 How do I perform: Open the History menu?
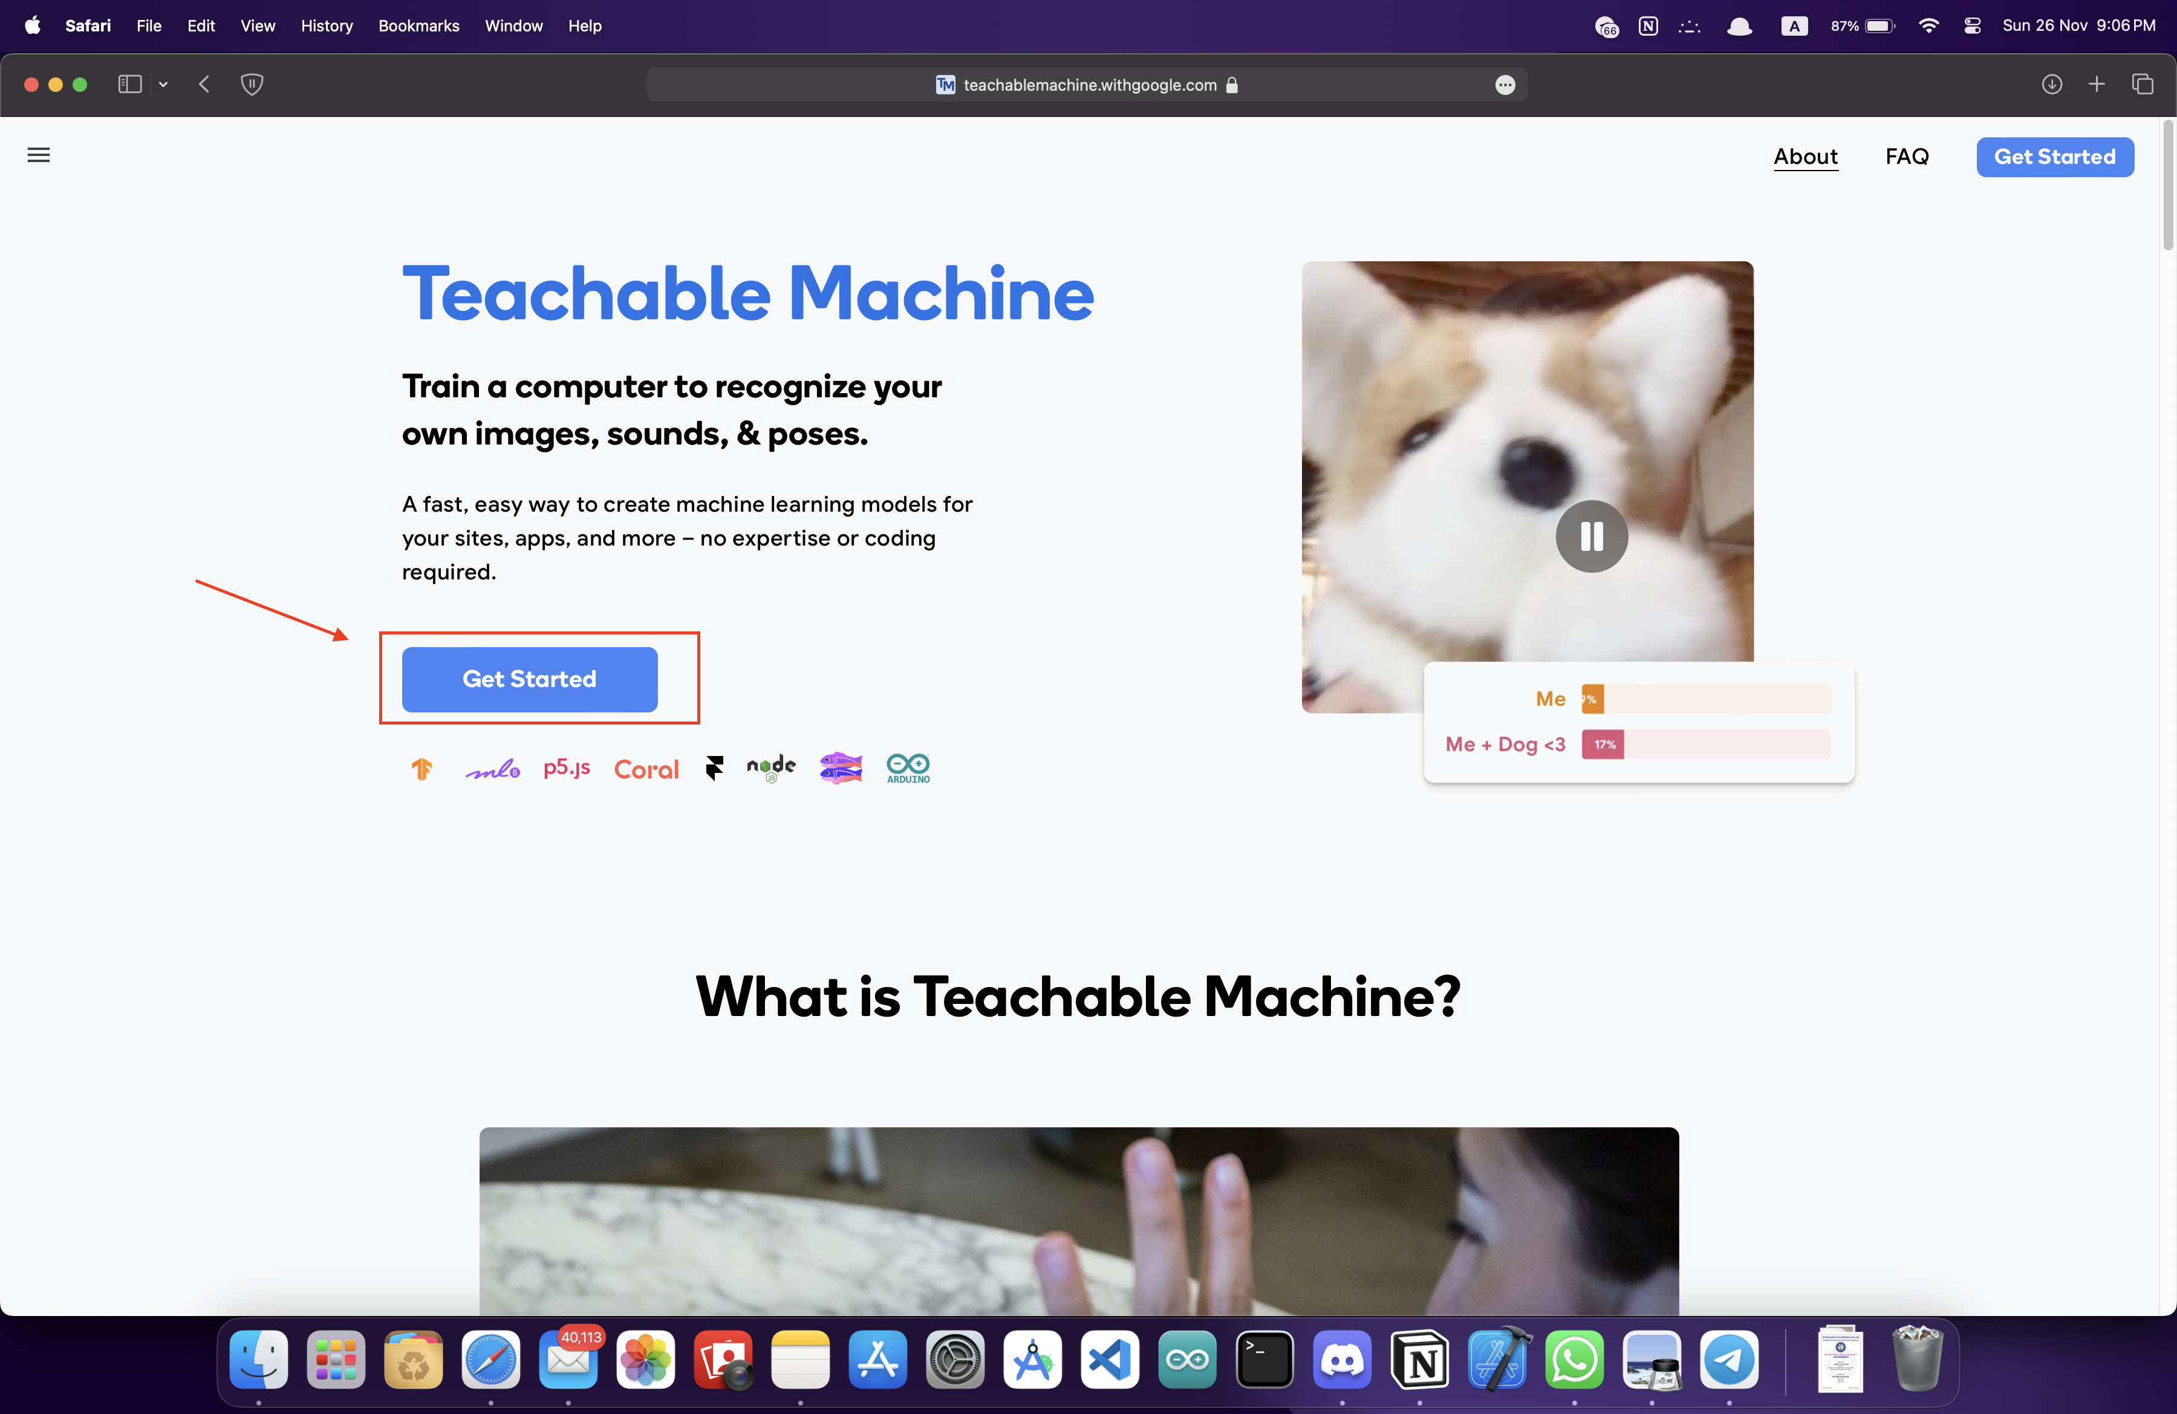click(327, 25)
